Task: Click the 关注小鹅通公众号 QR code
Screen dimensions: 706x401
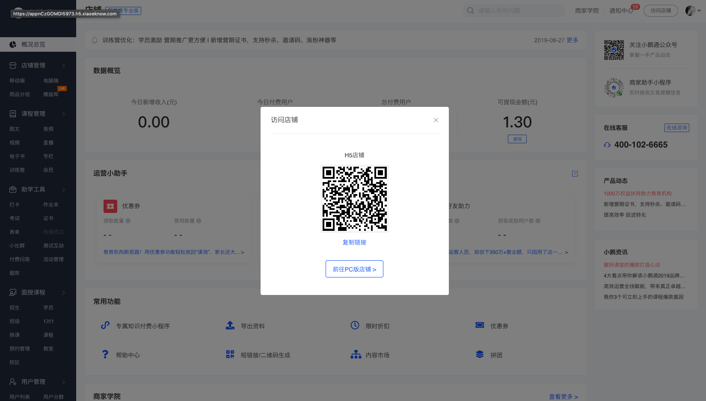Action: pyautogui.click(x=614, y=50)
